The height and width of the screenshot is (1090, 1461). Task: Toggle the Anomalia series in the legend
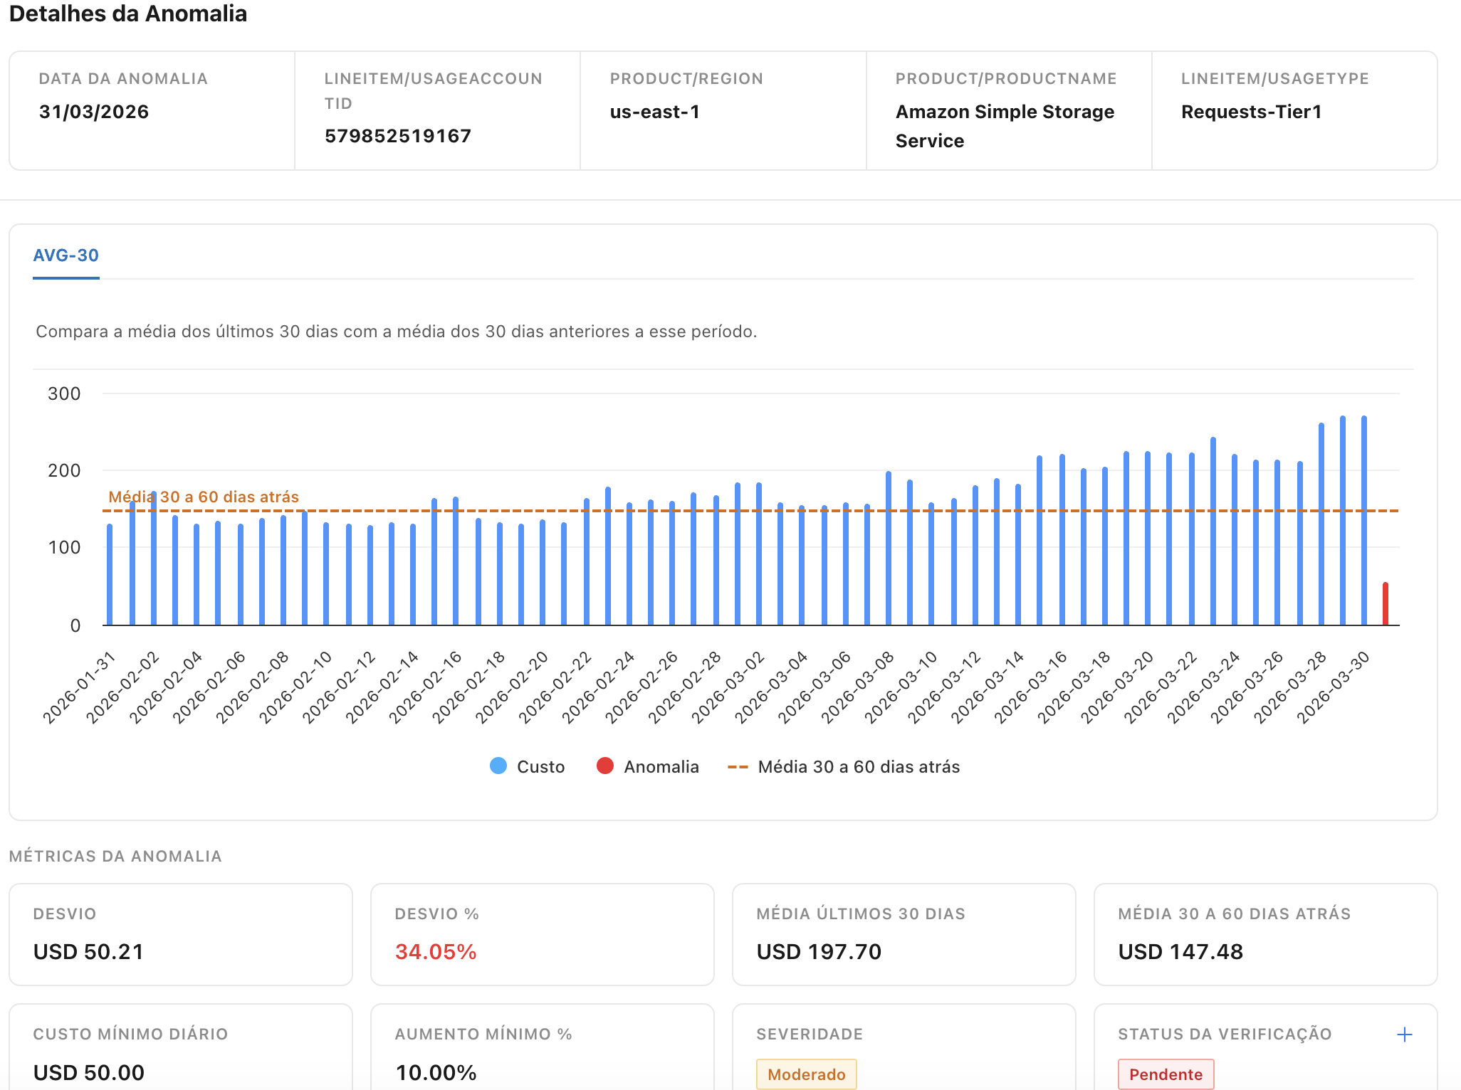coord(661,766)
